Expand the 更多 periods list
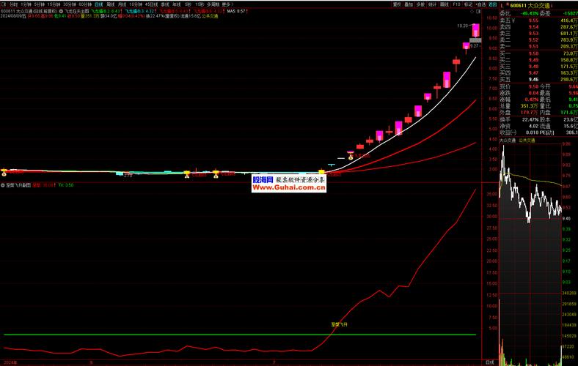 227,4
